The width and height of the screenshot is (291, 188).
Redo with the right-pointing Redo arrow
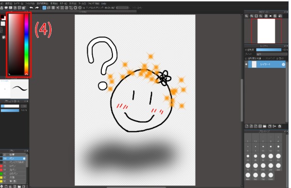tap(37, 8)
